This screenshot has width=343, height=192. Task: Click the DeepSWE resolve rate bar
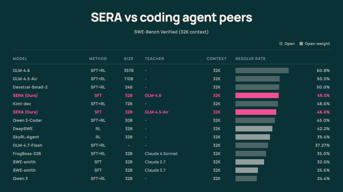254,129
